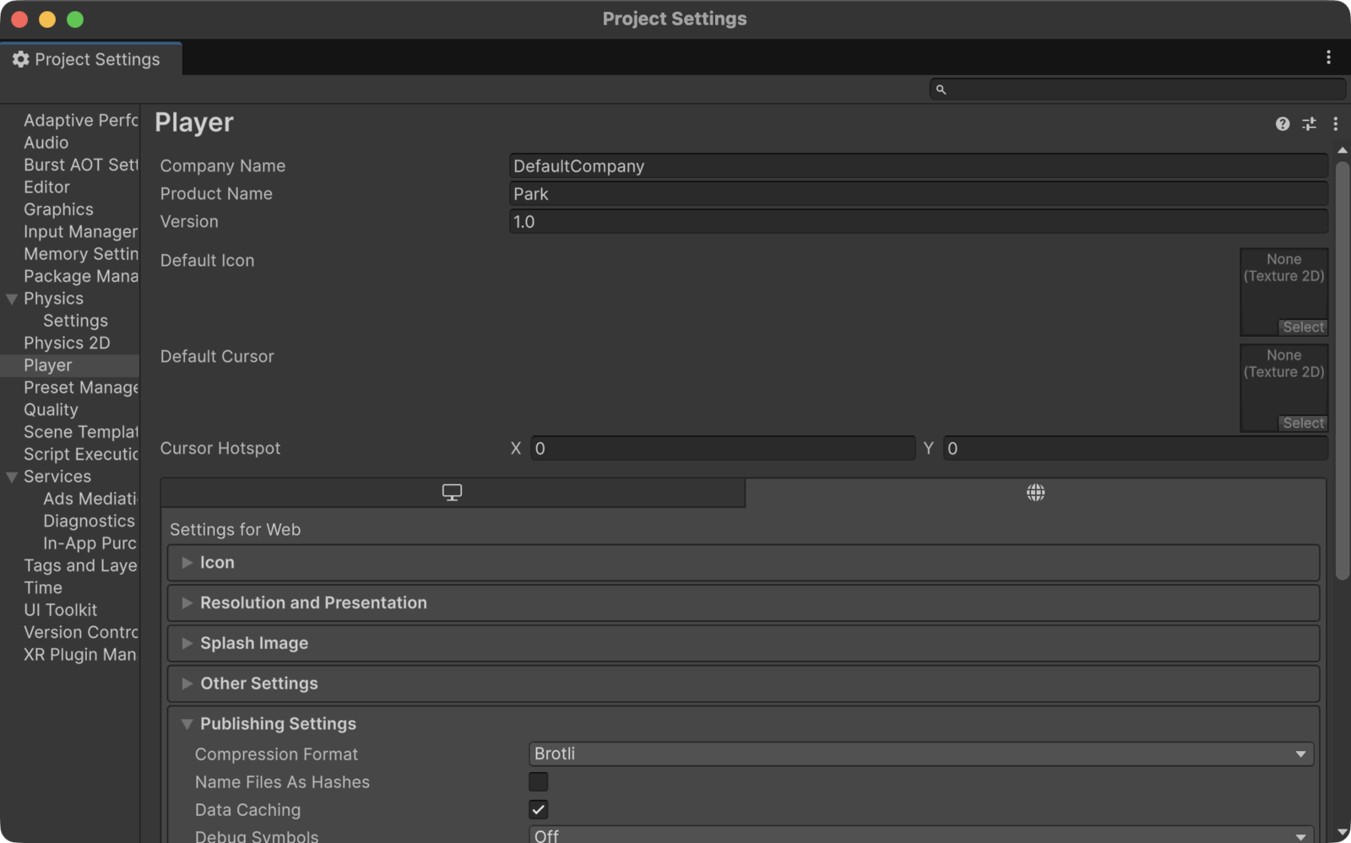Click the Default Icon texture preview box
Image resolution: width=1351 pixels, height=843 pixels.
(x=1283, y=292)
